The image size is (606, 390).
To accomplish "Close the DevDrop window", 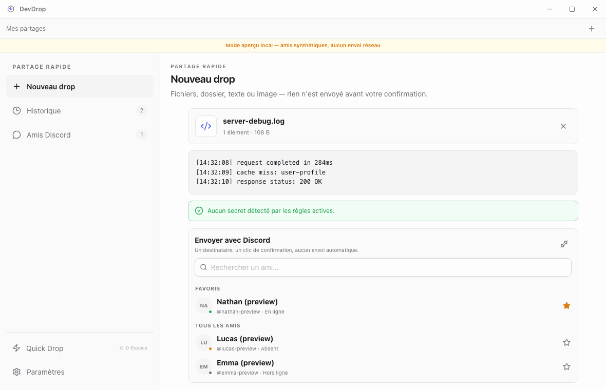I will click(x=595, y=9).
